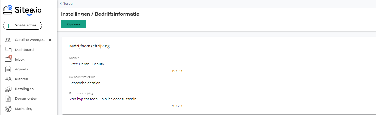Viewport: 376px width, 115px height.
Task: Click the Agenda calendar icon
Action: [8, 69]
